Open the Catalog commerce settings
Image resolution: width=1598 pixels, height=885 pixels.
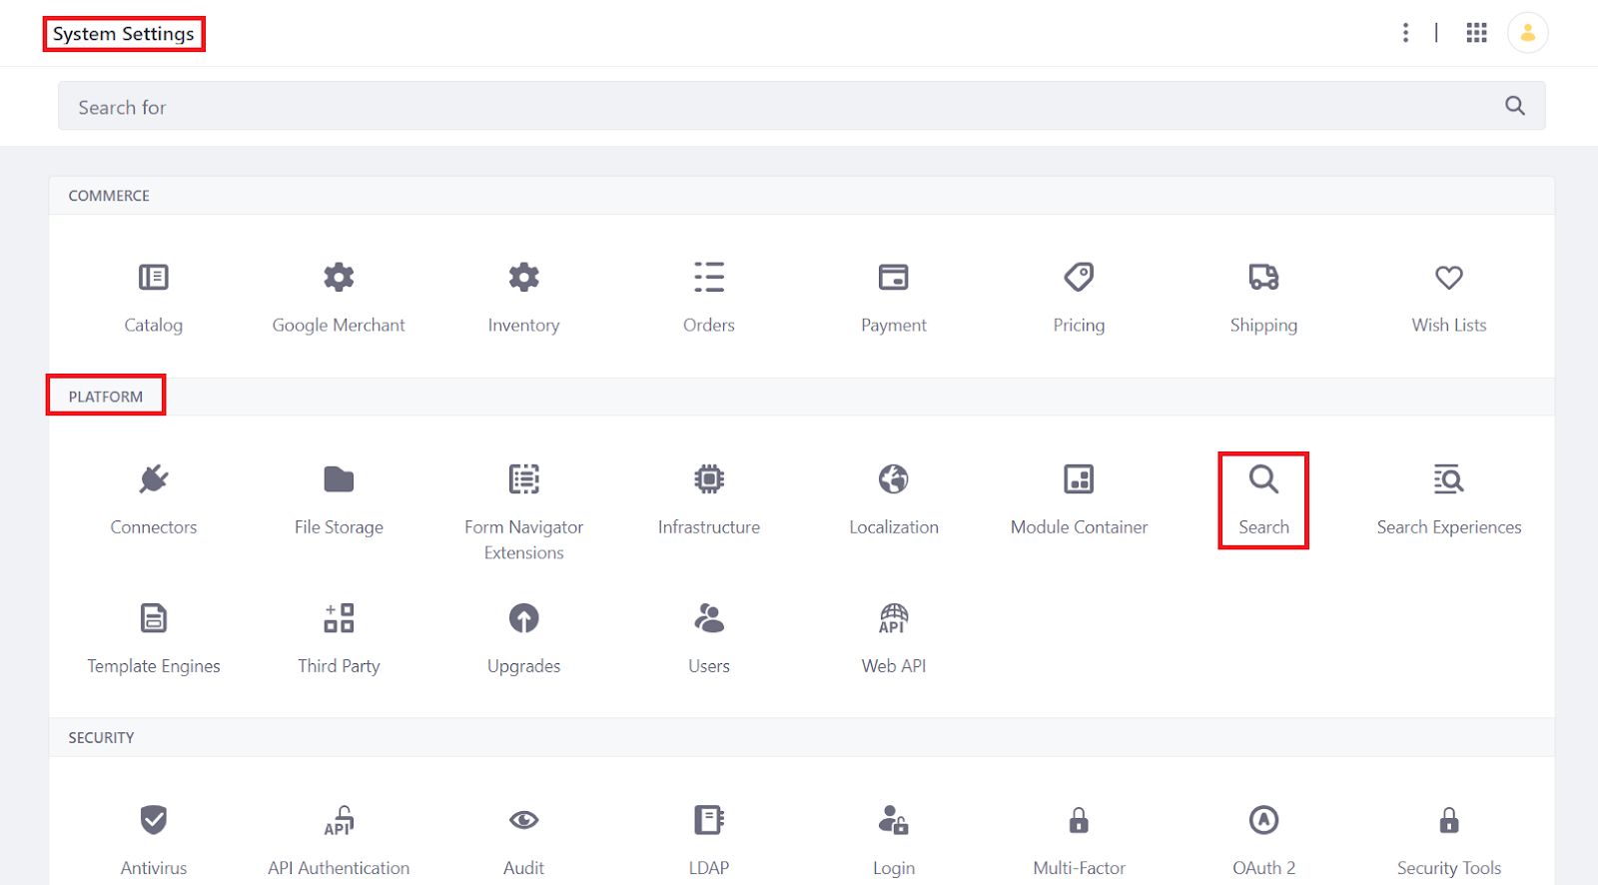tap(153, 299)
